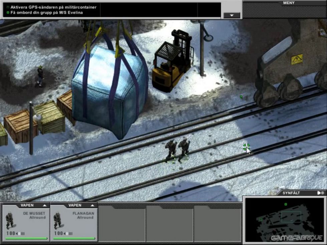Expand Flanagan's weapon panel arrow
This screenshot has height=245, width=327.
click(92, 205)
